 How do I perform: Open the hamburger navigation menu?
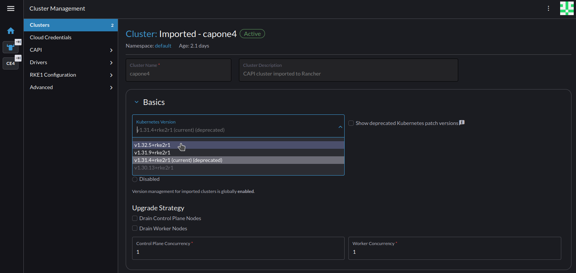pyautogui.click(x=11, y=8)
